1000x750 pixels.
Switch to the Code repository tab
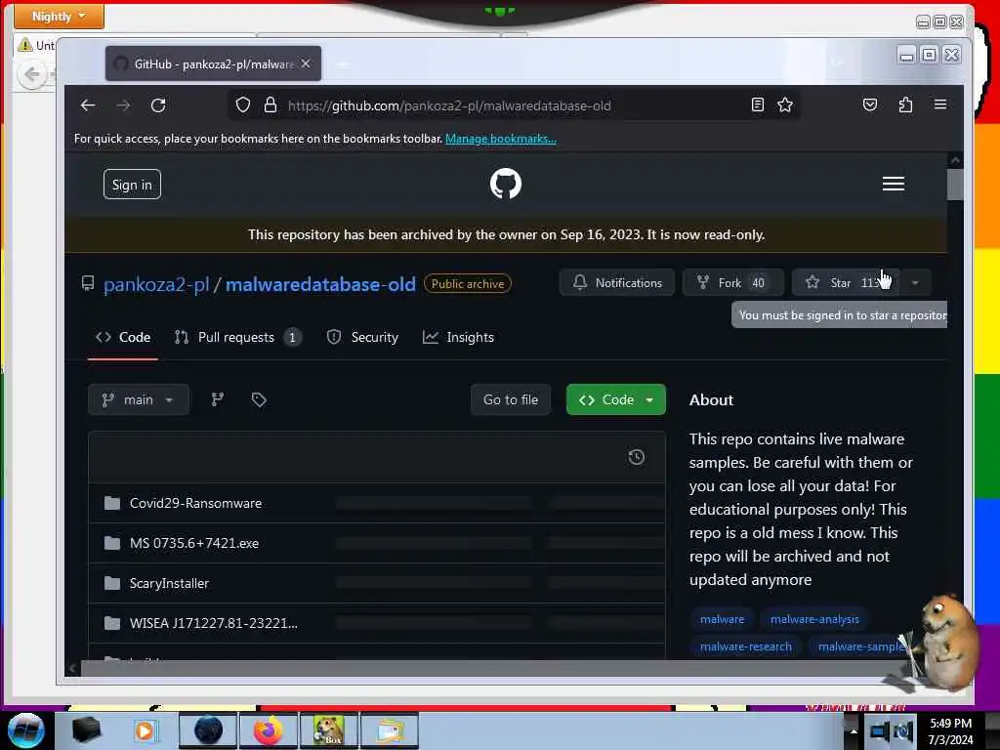[123, 337]
